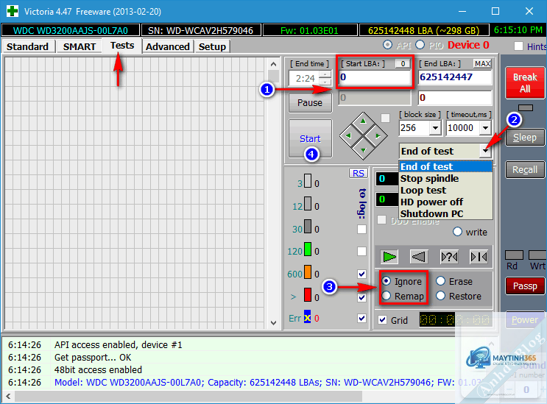Click the orange 600 ms block indicator

[x=308, y=272]
